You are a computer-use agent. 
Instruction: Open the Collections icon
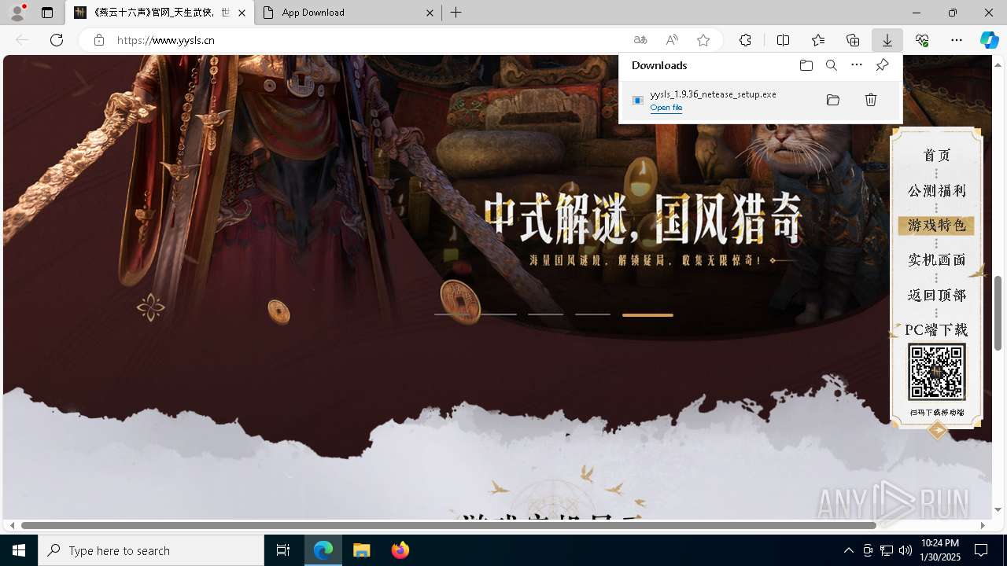[x=853, y=40]
